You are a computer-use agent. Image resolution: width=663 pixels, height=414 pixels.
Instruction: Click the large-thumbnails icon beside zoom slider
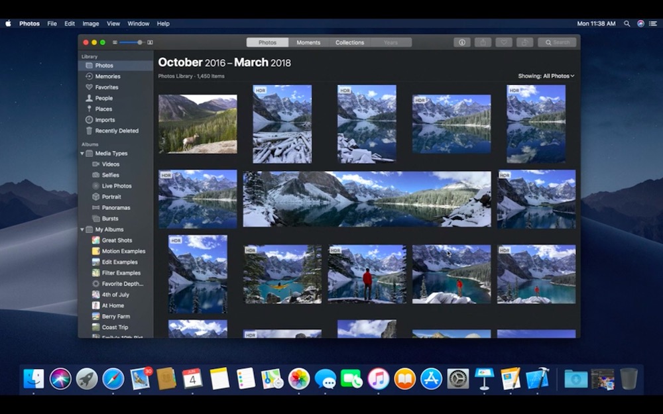(150, 42)
